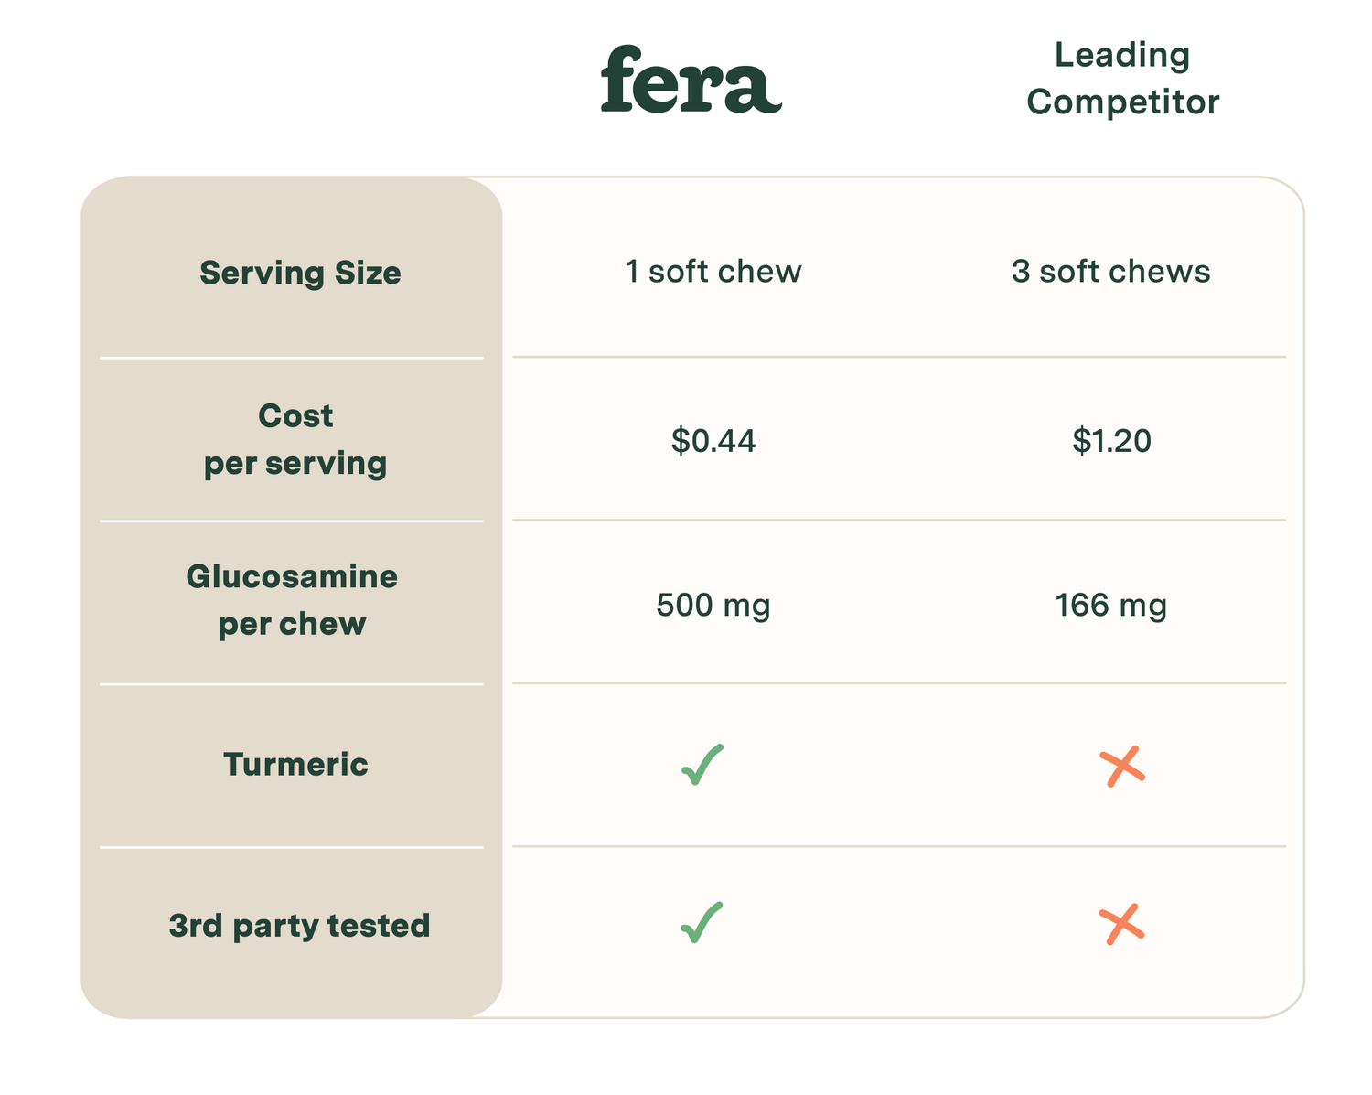Click the Turmeric row label
This screenshot has height=1095, width=1372.
coord(295,764)
